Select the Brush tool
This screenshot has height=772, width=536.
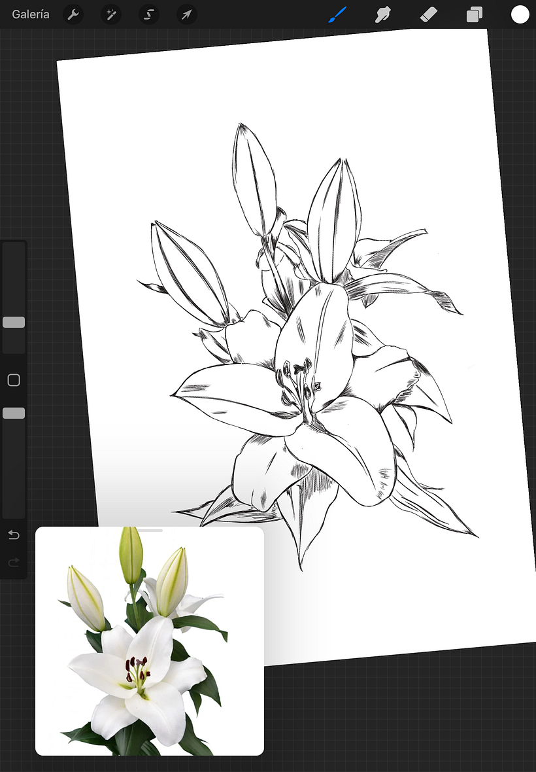[x=337, y=14]
